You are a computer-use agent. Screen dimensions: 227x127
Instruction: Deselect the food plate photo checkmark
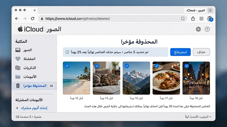click(157, 66)
